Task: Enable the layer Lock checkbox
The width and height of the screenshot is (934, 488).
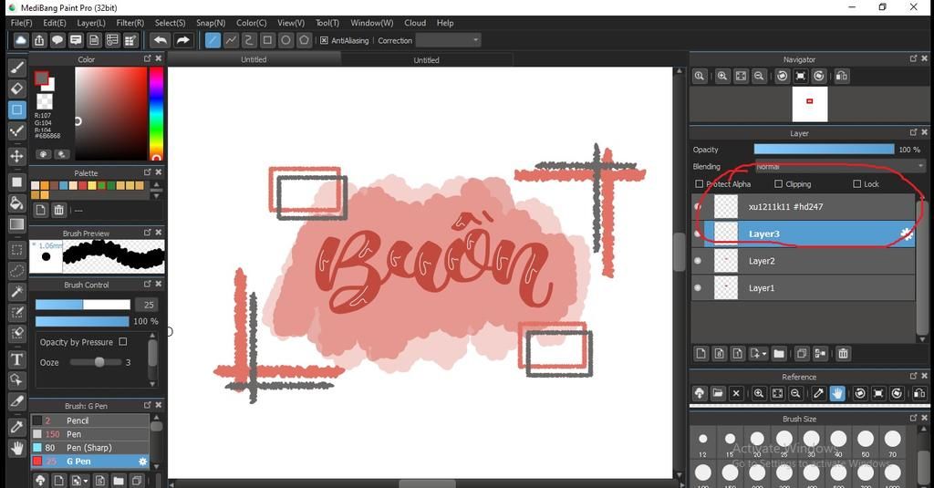Action: [857, 184]
